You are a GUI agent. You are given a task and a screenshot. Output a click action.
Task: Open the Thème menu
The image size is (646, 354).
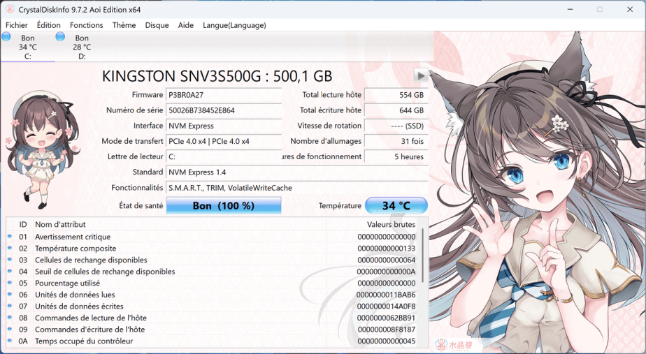pyautogui.click(x=124, y=25)
